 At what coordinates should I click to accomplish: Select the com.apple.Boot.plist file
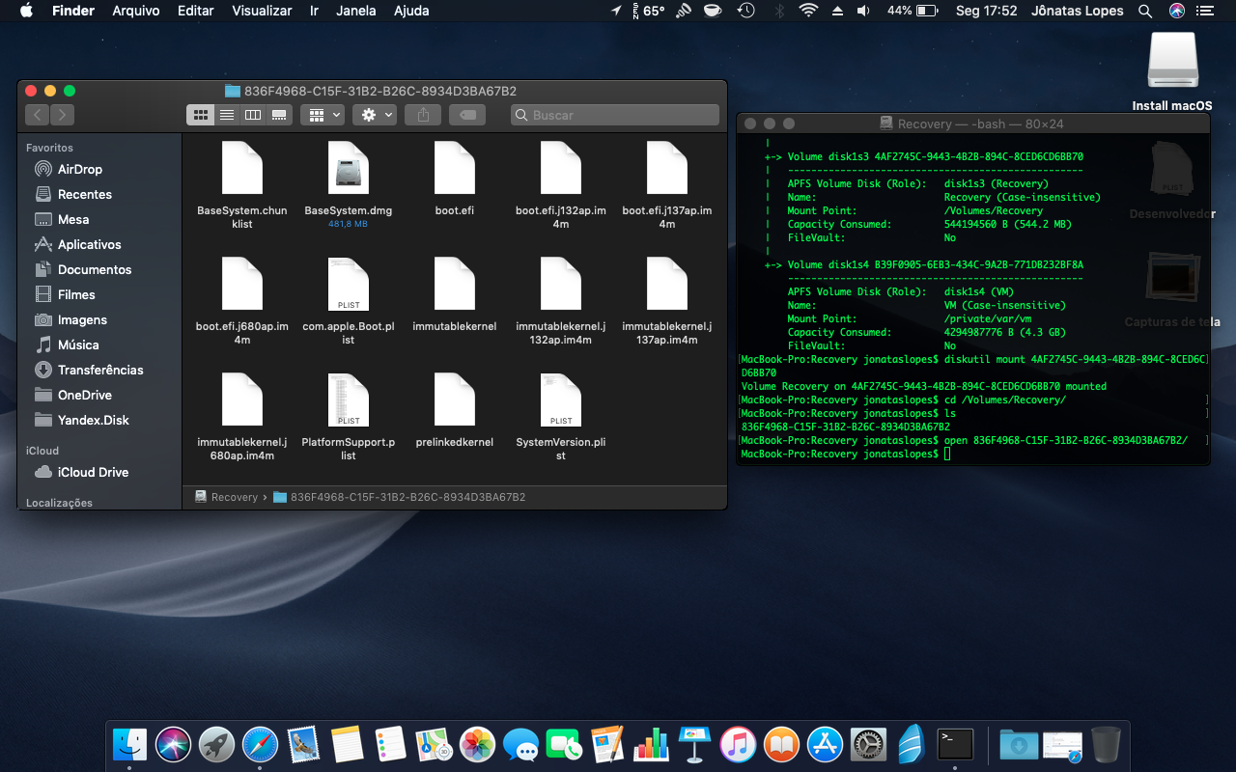click(x=348, y=285)
